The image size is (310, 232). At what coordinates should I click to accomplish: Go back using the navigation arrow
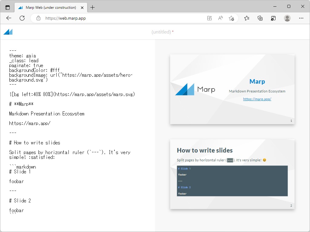(8, 18)
